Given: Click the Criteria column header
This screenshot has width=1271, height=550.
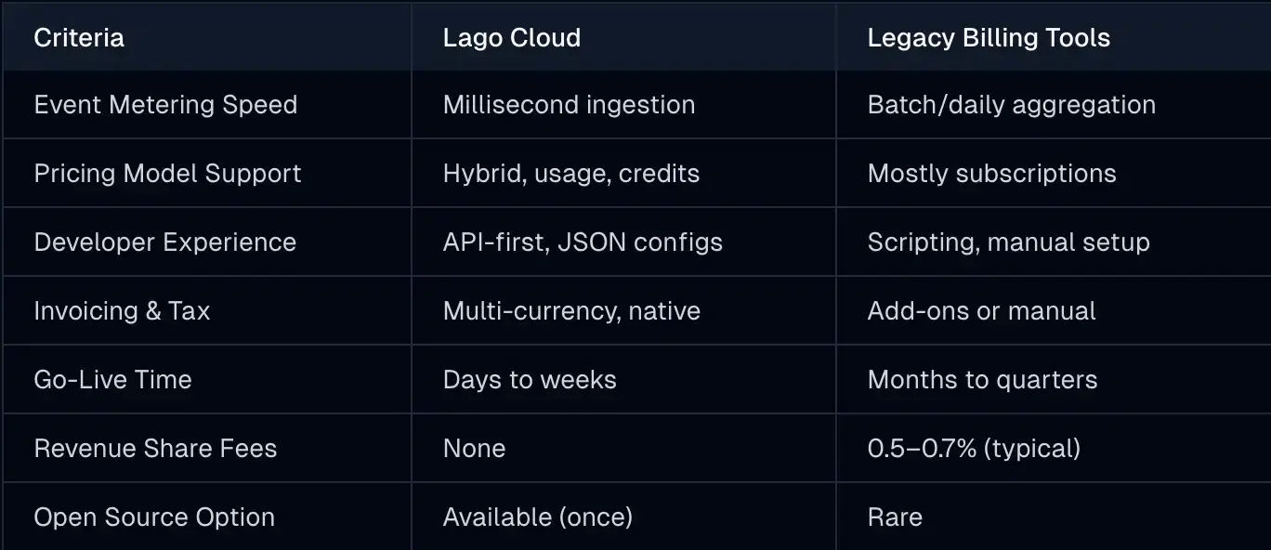Looking at the screenshot, I should pyautogui.click(x=79, y=38).
